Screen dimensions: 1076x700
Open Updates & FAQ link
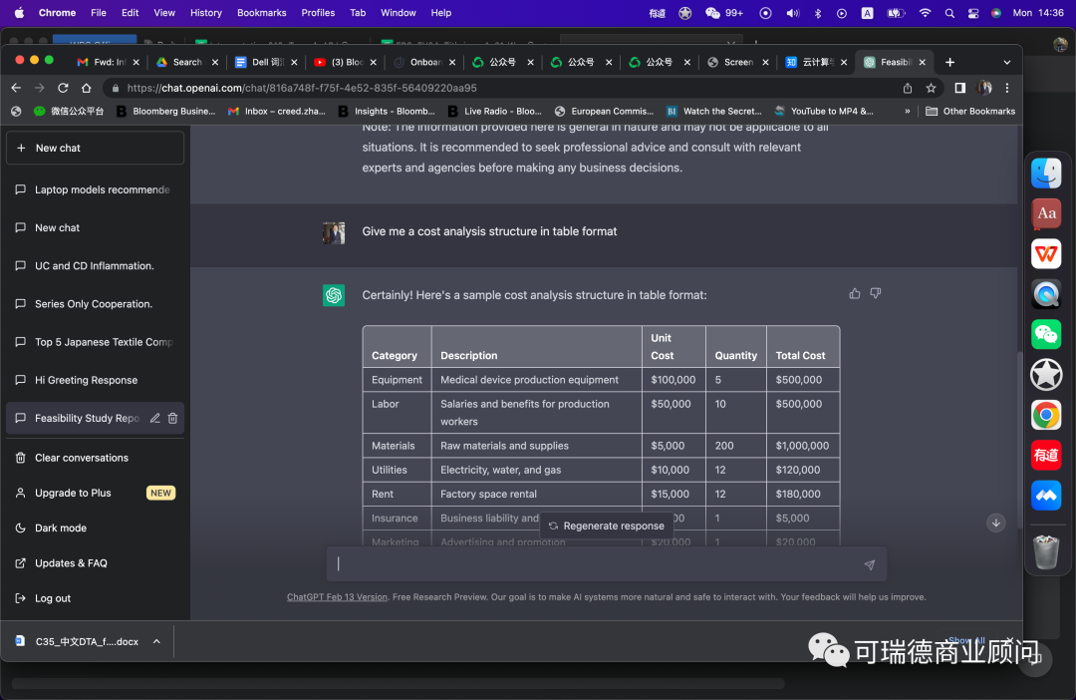(95, 562)
